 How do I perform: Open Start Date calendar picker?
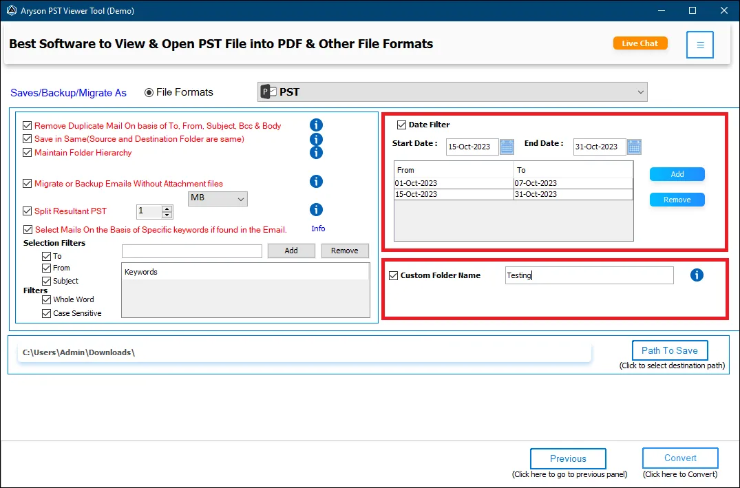(x=507, y=147)
